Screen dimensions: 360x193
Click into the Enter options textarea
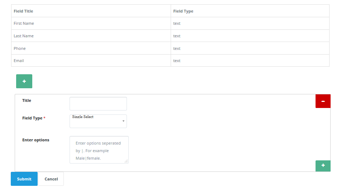click(x=99, y=150)
